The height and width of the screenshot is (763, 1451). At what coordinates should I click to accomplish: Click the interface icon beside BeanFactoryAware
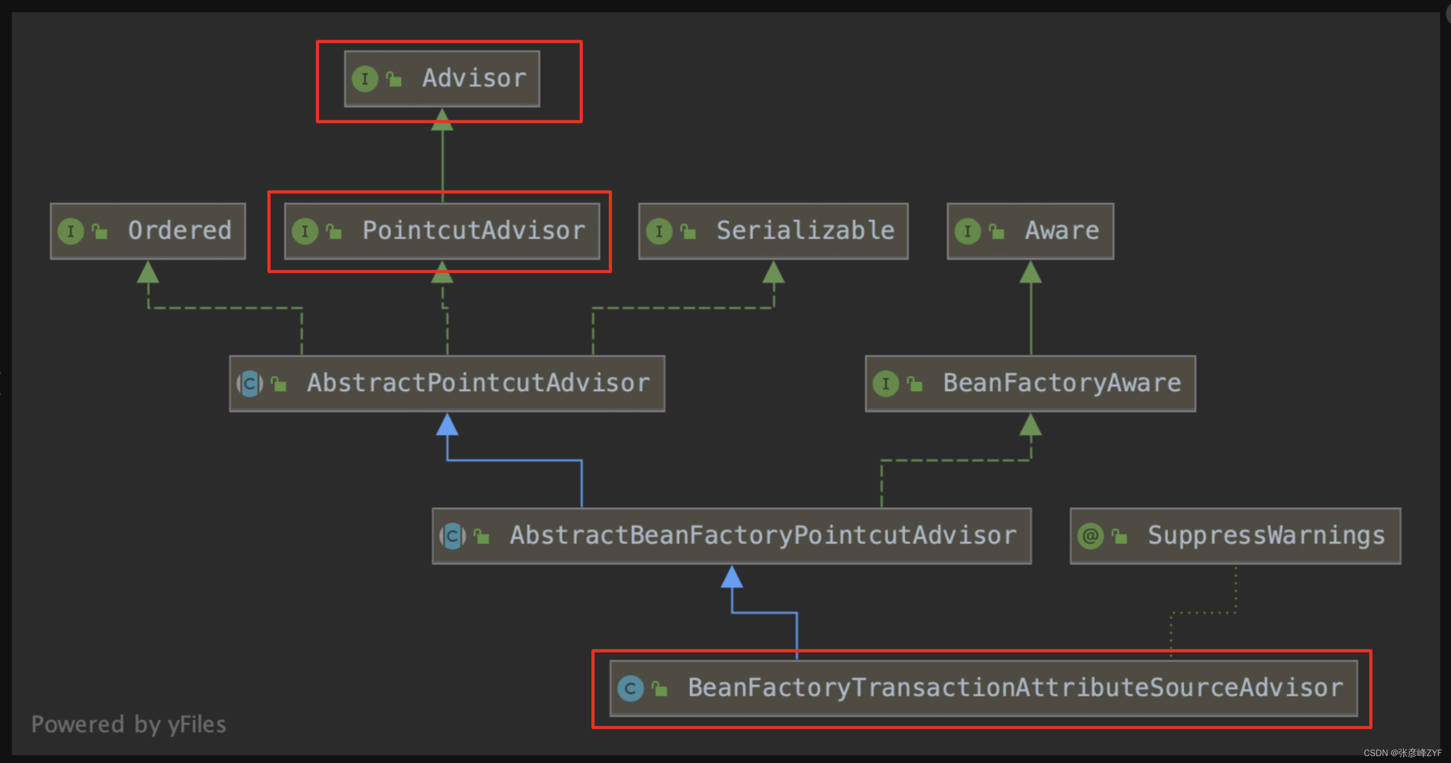click(886, 384)
